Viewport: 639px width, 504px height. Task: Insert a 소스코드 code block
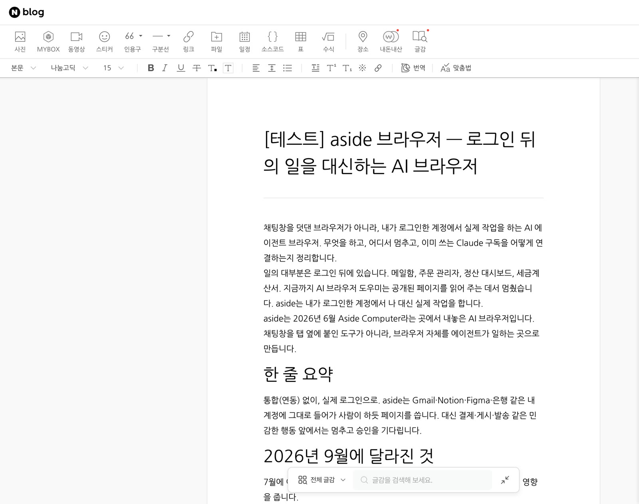point(272,41)
